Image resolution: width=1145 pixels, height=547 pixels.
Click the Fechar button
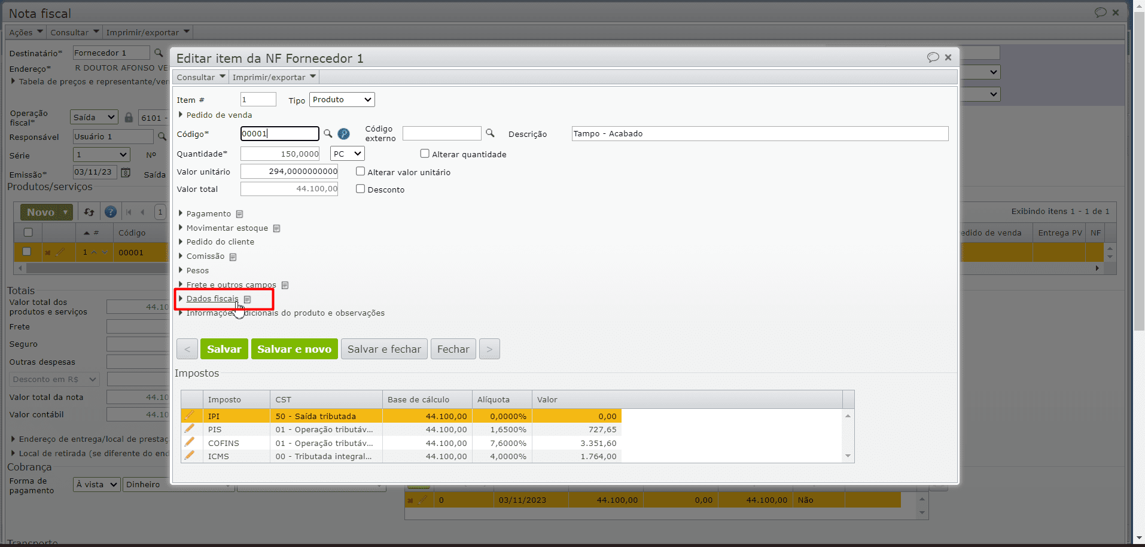coord(453,349)
